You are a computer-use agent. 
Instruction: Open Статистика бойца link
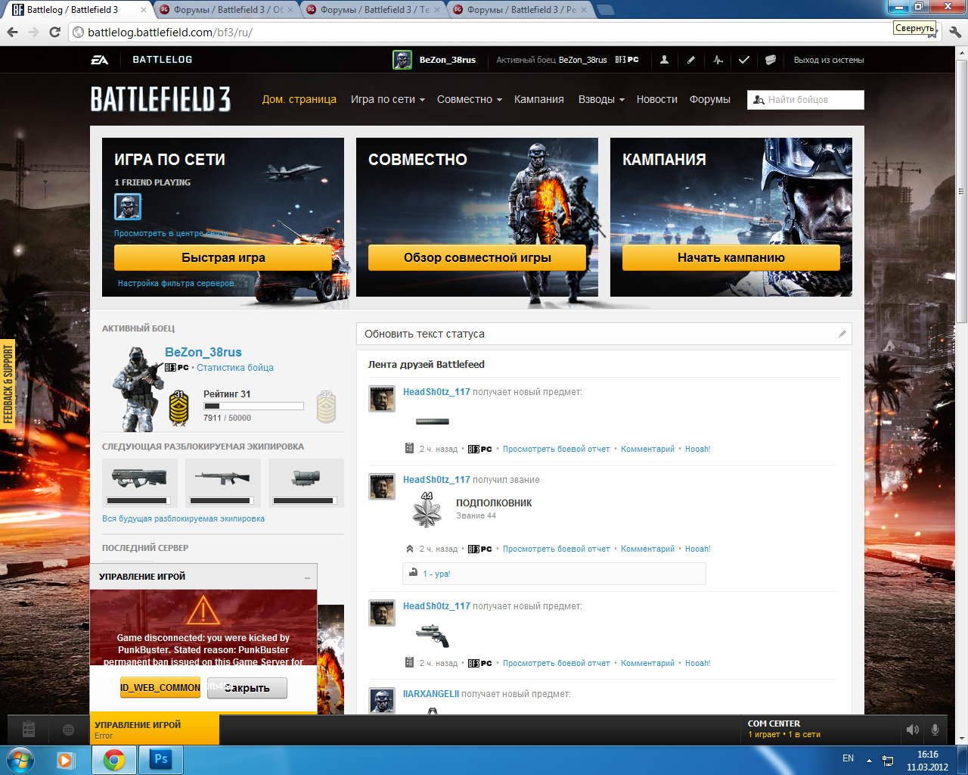coord(235,368)
